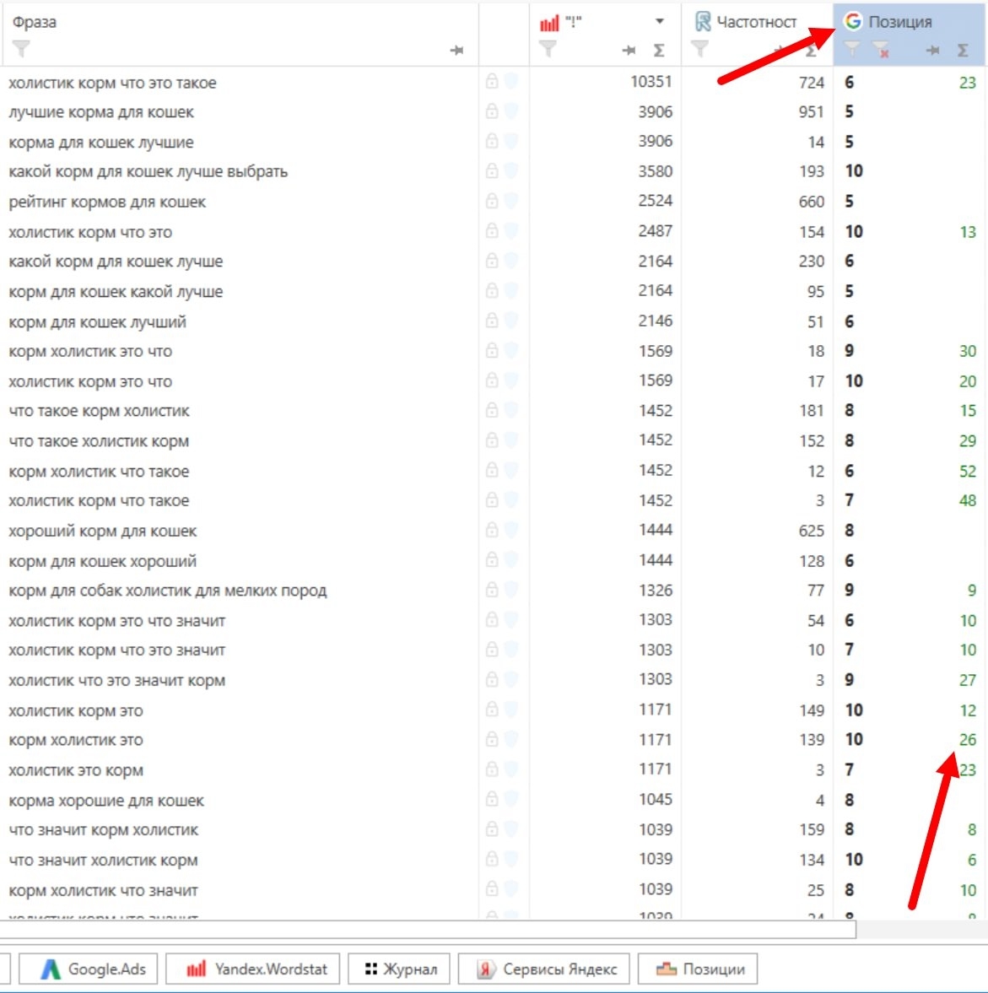Select phrase "какой корм для кошек лучше выбрать"
Viewport: 988px width, 993px height.
click(148, 171)
